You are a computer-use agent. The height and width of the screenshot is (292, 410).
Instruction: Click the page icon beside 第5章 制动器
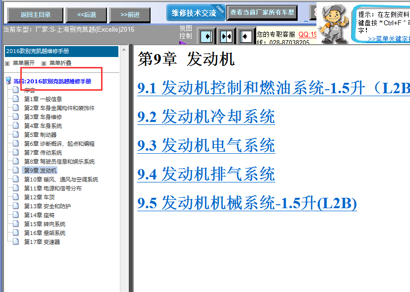16,134
